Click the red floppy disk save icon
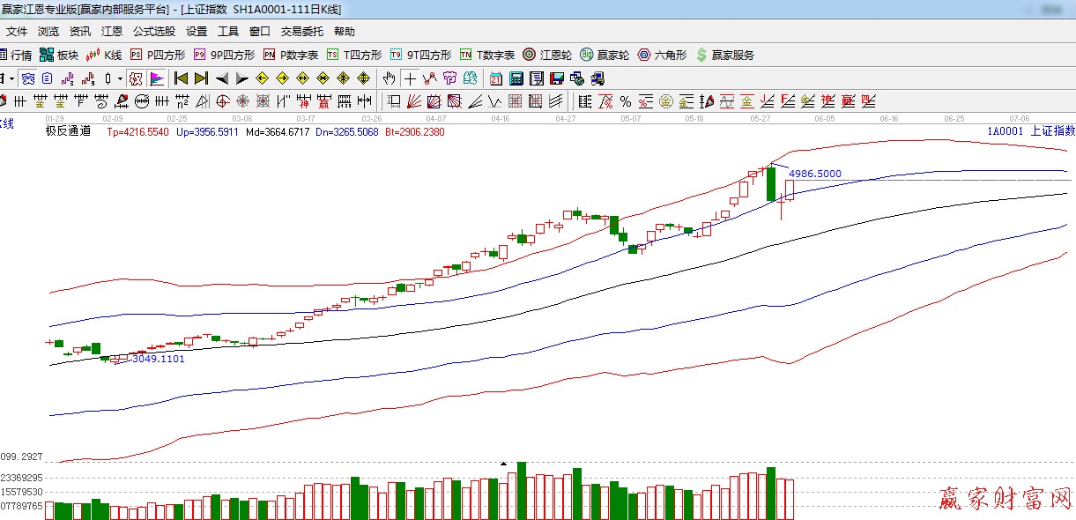The image size is (1076, 520). click(557, 78)
